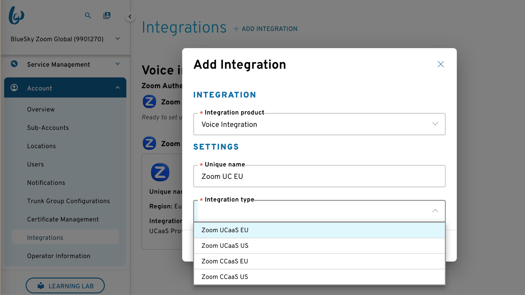Open Sub-Accounts in the sidebar
This screenshot has width=525, height=295.
click(48, 128)
